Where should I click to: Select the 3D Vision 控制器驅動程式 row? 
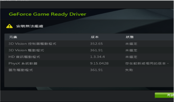coord(89,44)
